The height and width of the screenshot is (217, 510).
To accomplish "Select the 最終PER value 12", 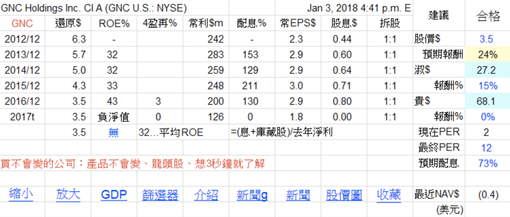I will pyautogui.click(x=487, y=148).
